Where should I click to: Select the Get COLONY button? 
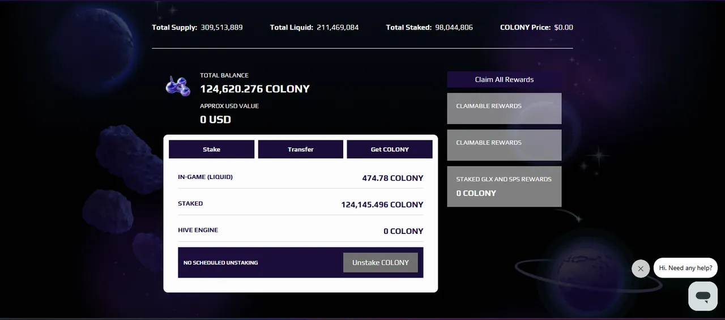tap(390, 150)
